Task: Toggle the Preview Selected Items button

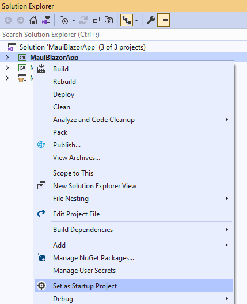Action: [164, 20]
